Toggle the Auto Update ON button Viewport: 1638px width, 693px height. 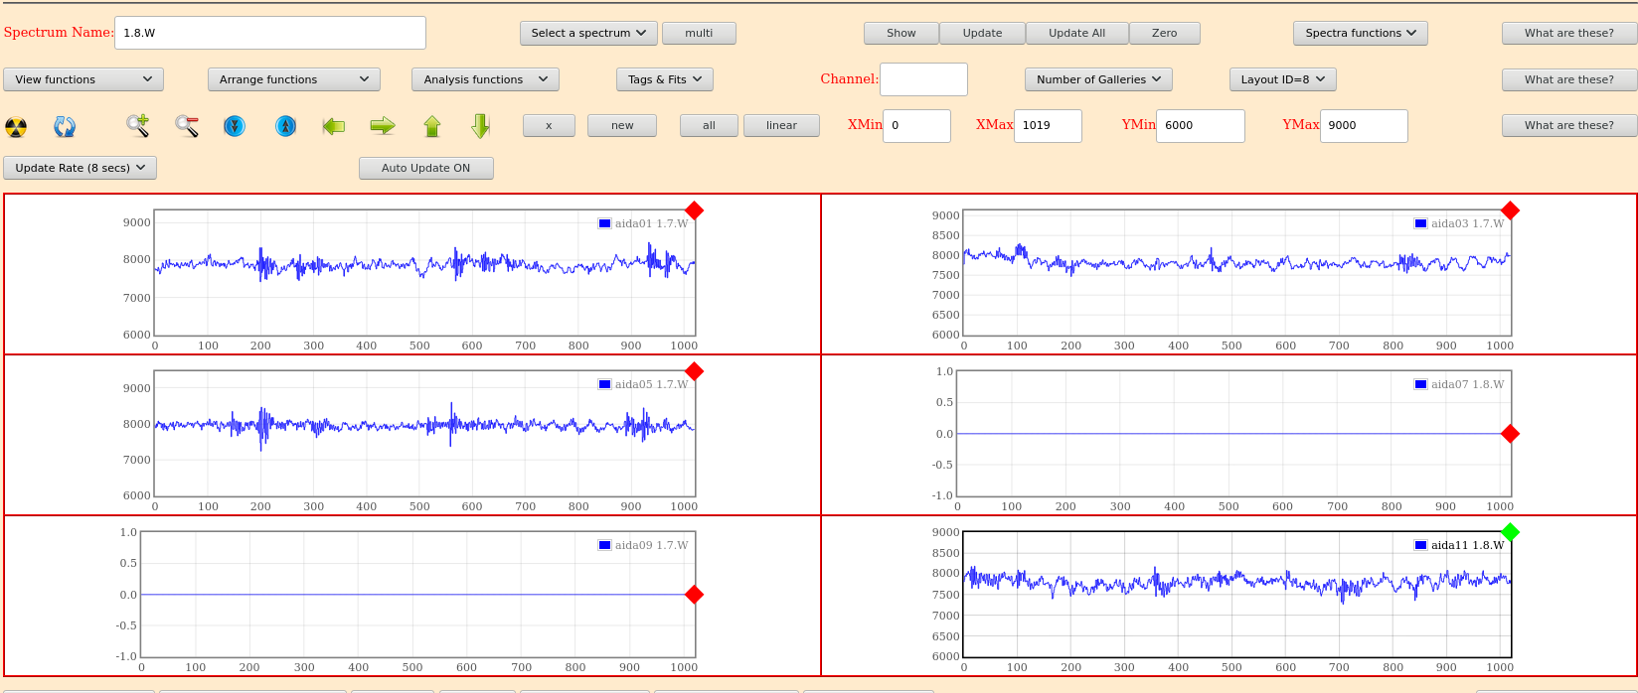point(425,169)
